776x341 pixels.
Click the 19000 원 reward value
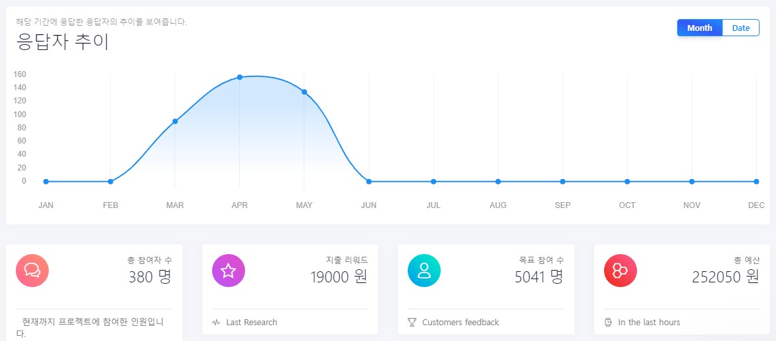coord(339,276)
